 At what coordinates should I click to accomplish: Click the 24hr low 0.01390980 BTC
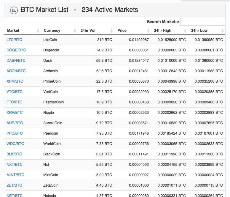tap(209, 40)
